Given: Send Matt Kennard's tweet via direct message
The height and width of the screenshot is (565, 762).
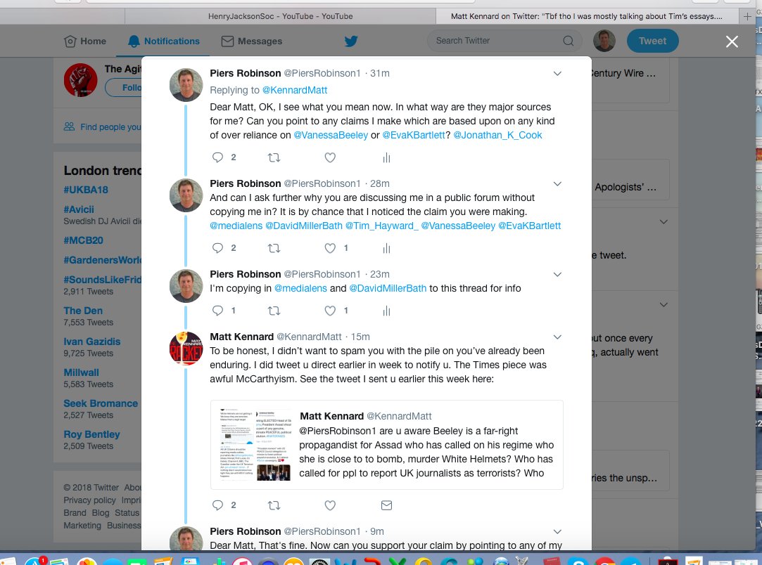Looking at the screenshot, I should pyautogui.click(x=386, y=505).
